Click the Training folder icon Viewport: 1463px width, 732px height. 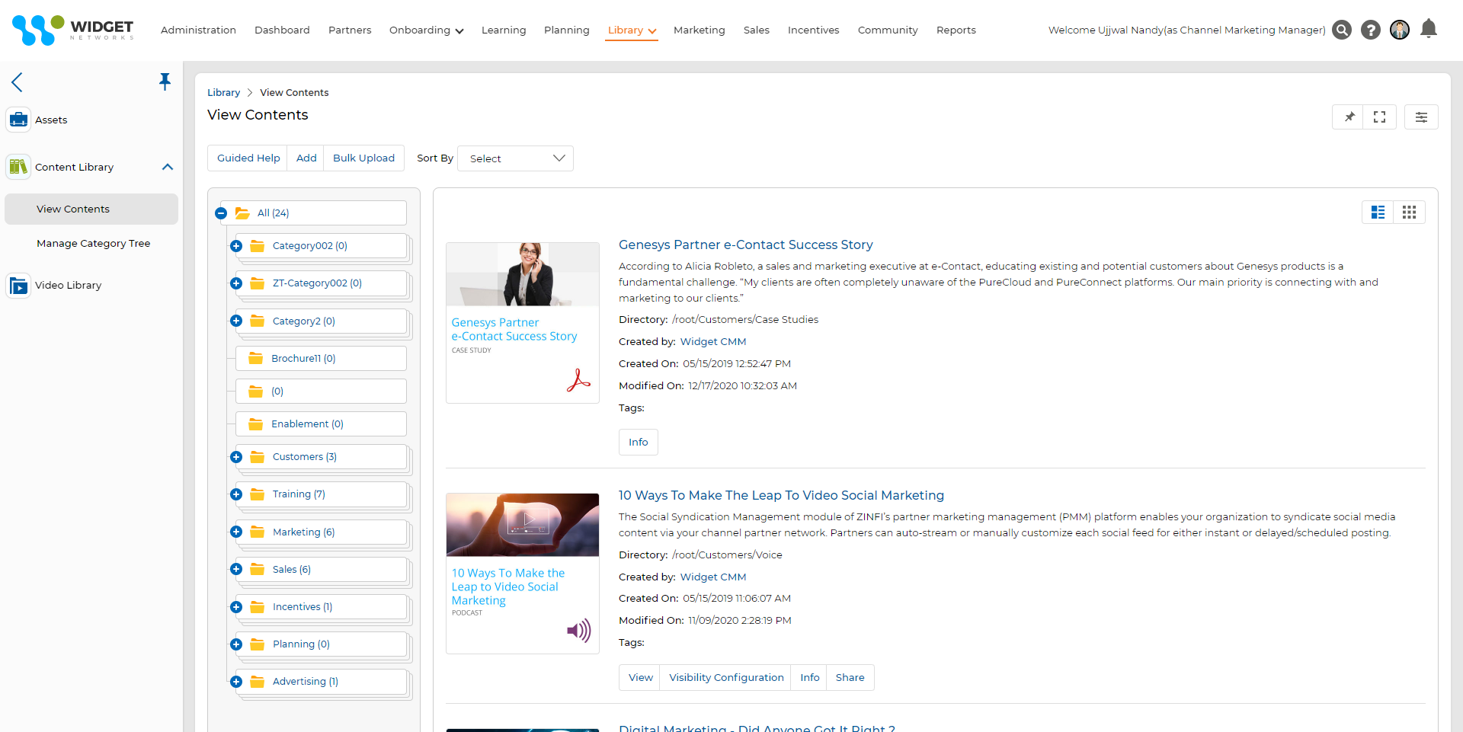pos(258,494)
